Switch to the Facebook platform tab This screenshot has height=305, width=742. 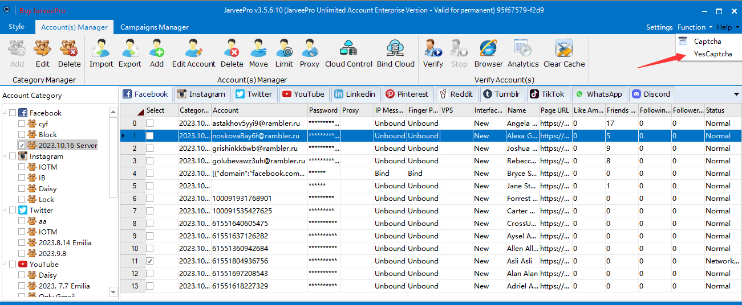click(146, 94)
